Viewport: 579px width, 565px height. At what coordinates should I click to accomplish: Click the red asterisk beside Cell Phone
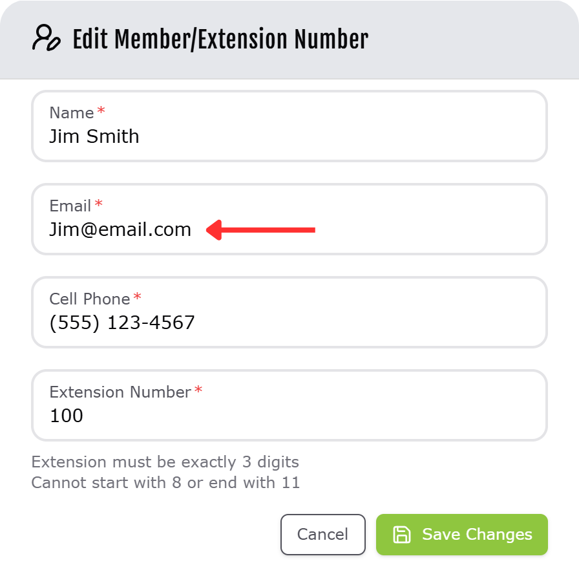tap(137, 298)
